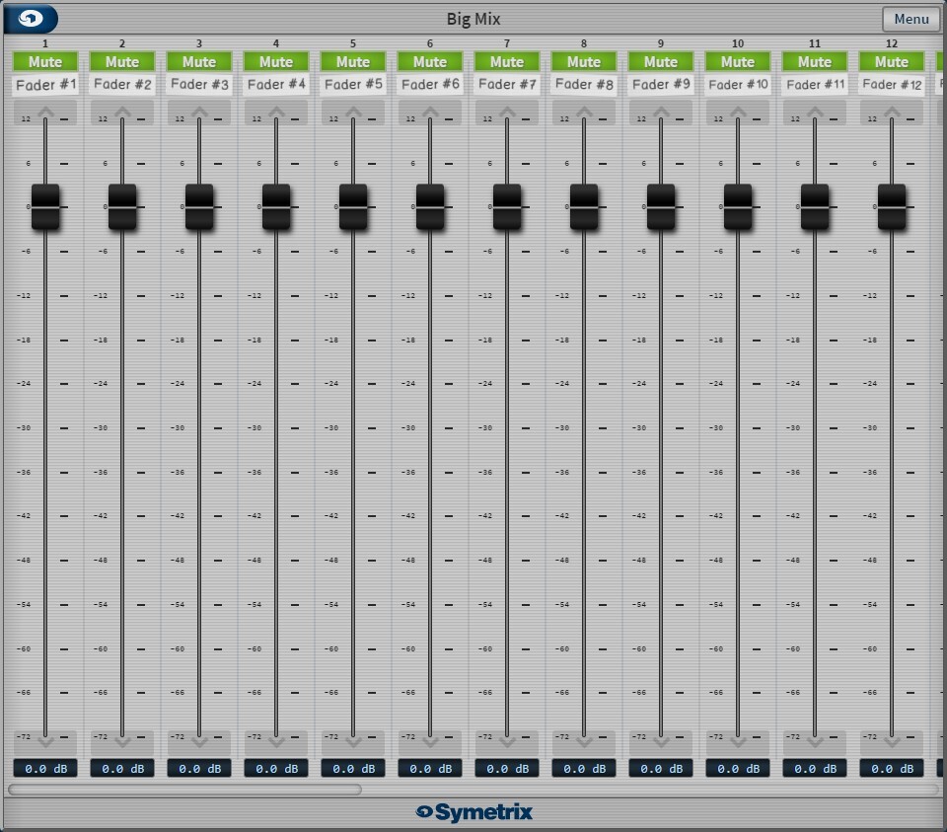Image resolution: width=947 pixels, height=832 pixels.
Task: Open the Menu in the title bar
Action: [911, 19]
